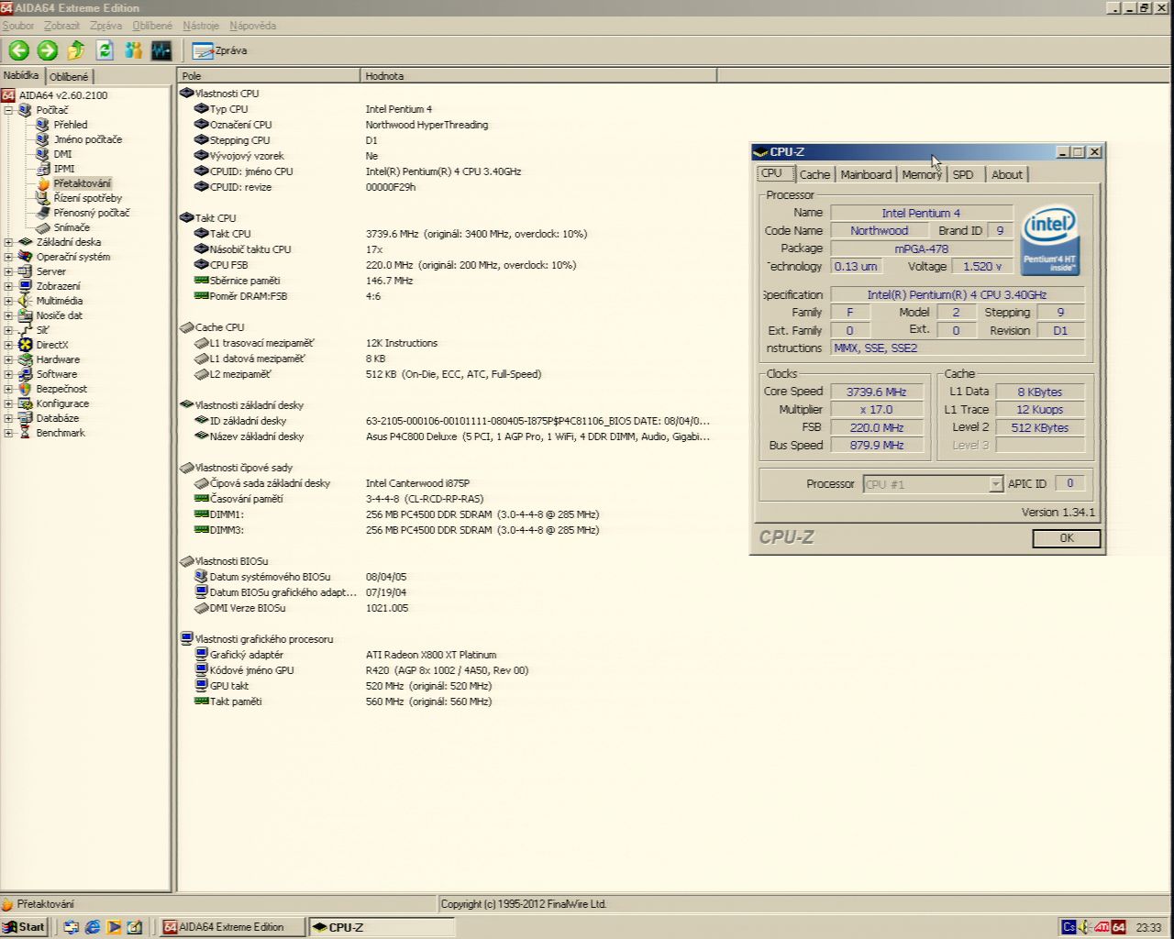Open Windows Media Player quick launch icon
The height and width of the screenshot is (939, 1174).
(114, 927)
